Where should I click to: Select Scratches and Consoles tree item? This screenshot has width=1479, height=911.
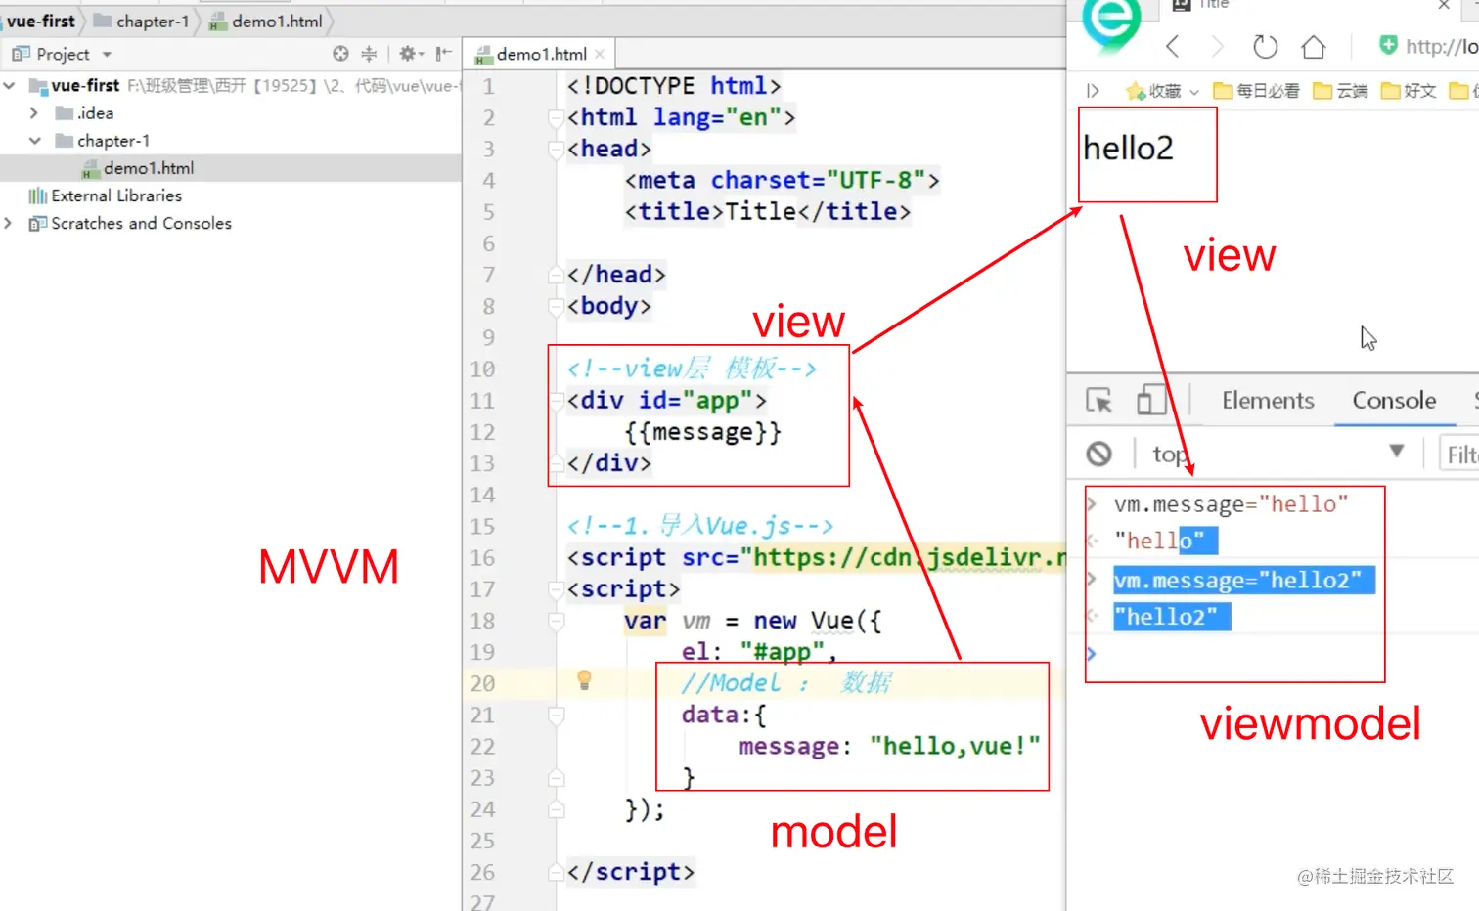pos(141,223)
